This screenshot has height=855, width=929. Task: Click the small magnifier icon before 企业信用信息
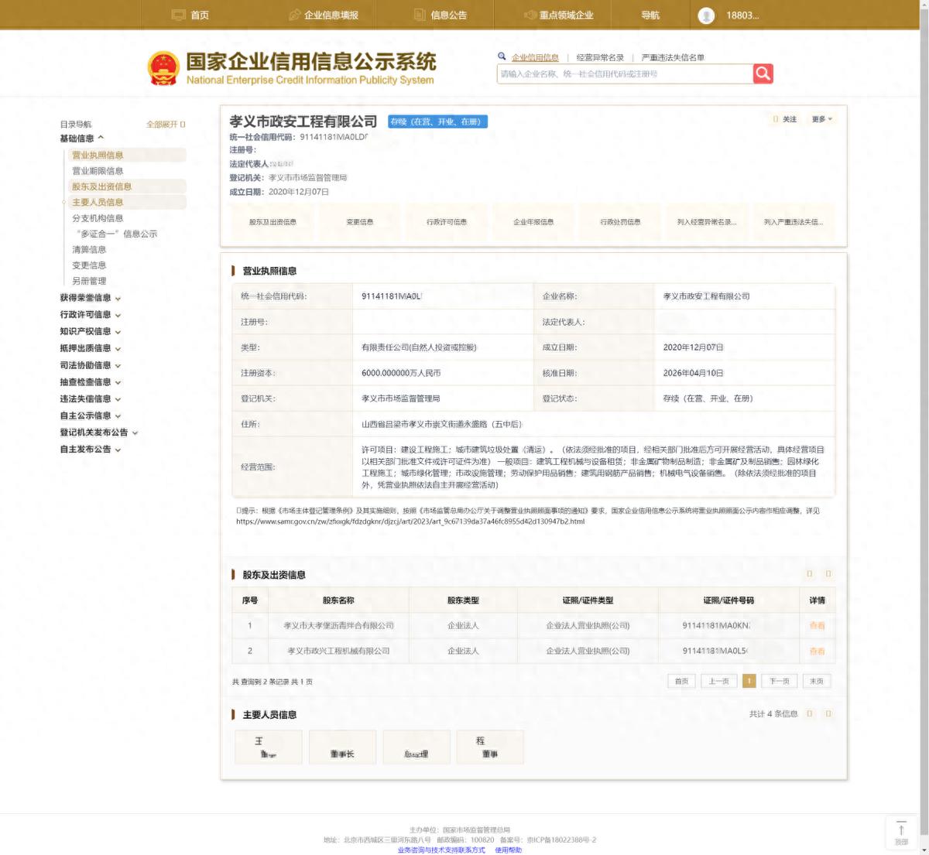pyautogui.click(x=502, y=56)
